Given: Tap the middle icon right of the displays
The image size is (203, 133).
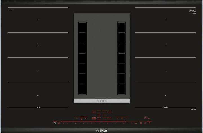Looking at the screenshot, I should [x=122, y=119].
